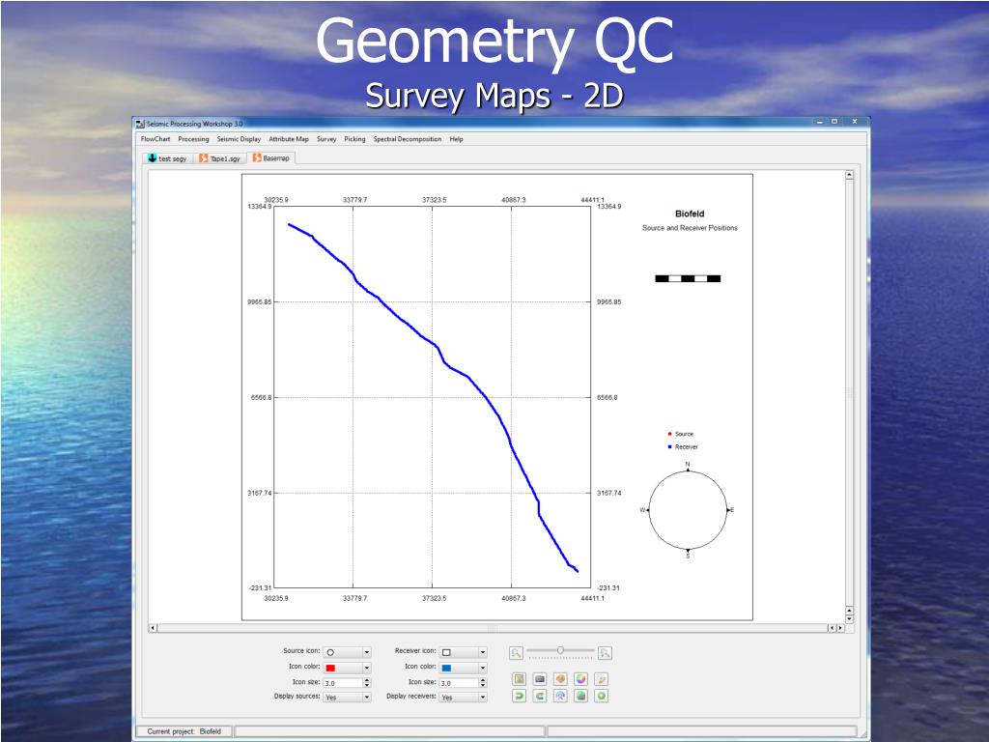Open the Survey menu
This screenshot has width=989, height=742.
point(326,139)
